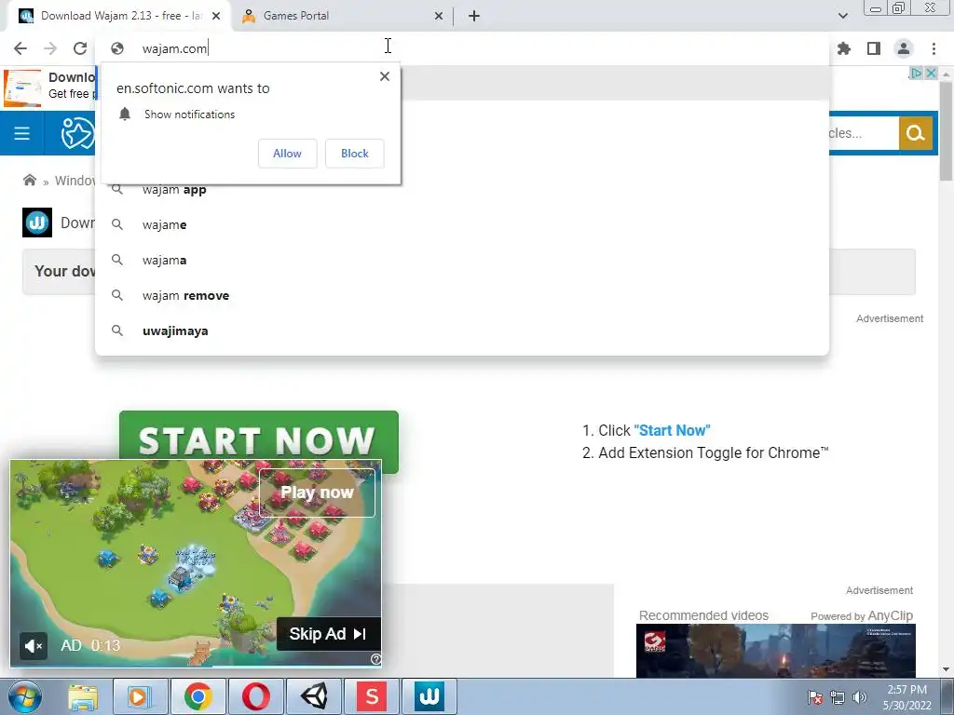Click the page vertical scrollbar thumb
The width and height of the screenshot is (954, 715).
coord(946,130)
